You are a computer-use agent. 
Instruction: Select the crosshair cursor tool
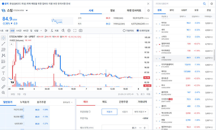(x=3, y=38)
